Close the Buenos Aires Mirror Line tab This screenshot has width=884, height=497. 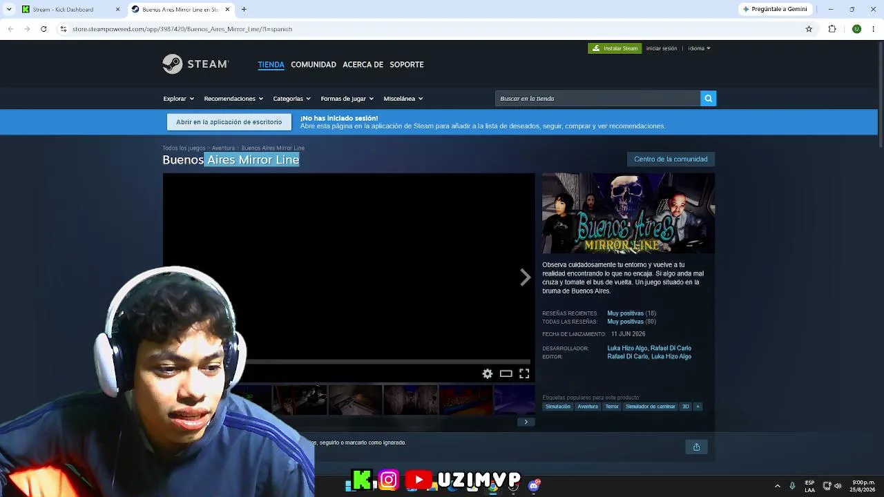227,10
